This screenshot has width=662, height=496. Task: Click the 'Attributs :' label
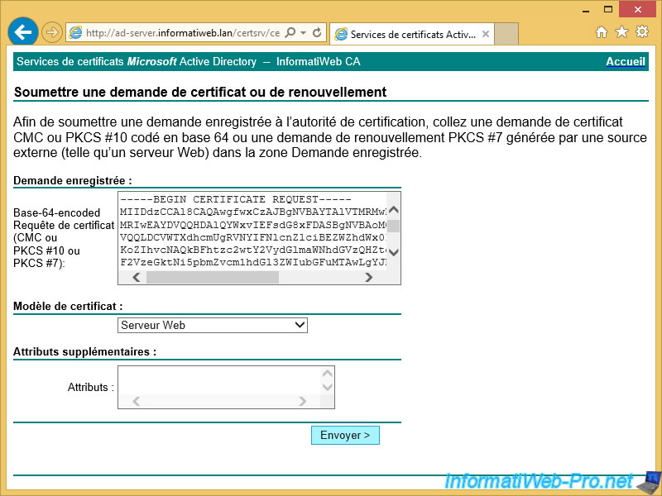pyautogui.click(x=91, y=387)
